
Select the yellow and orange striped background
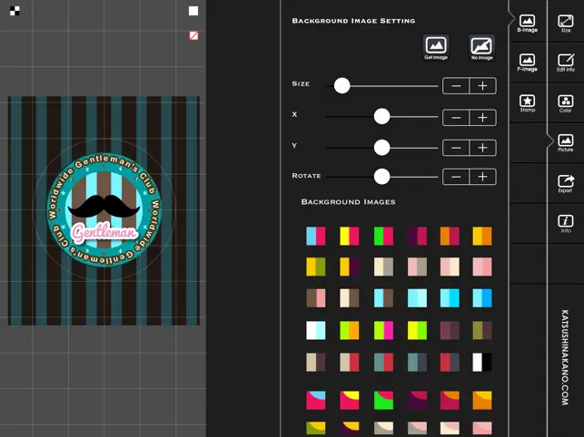482,236
